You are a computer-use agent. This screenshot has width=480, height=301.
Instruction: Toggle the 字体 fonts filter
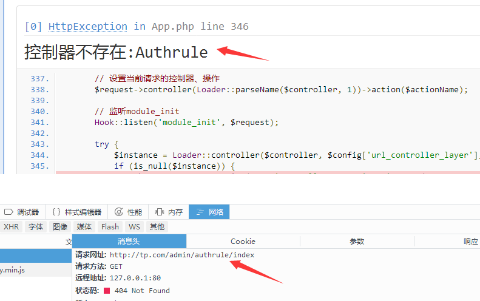pos(36,226)
